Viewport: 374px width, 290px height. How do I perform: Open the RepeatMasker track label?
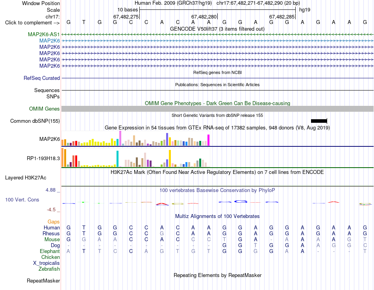click(x=43, y=281)
